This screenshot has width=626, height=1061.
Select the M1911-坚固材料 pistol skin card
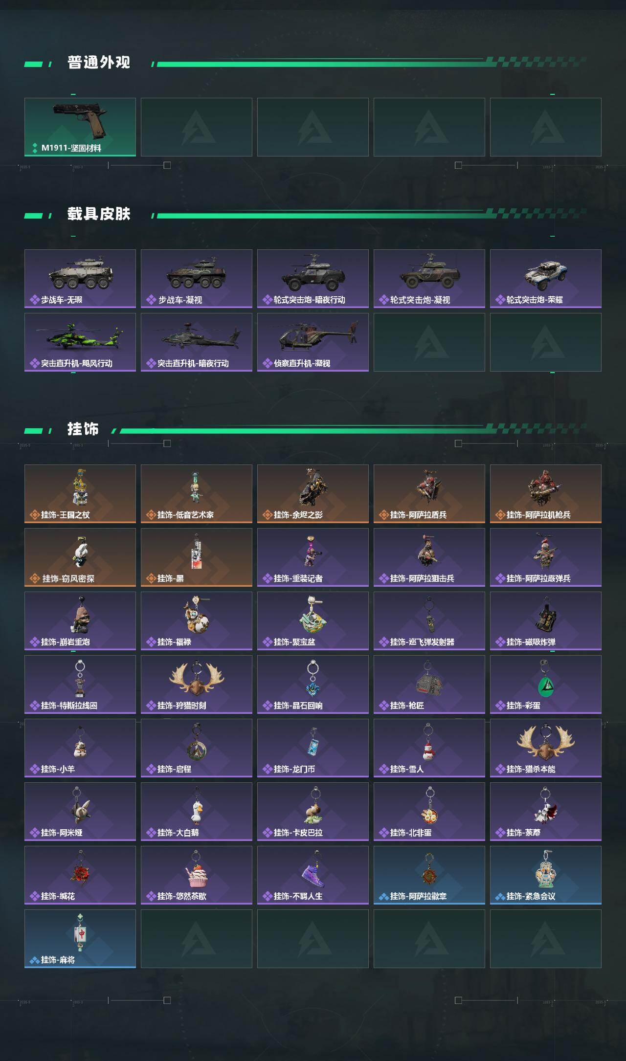pos(80,127)
